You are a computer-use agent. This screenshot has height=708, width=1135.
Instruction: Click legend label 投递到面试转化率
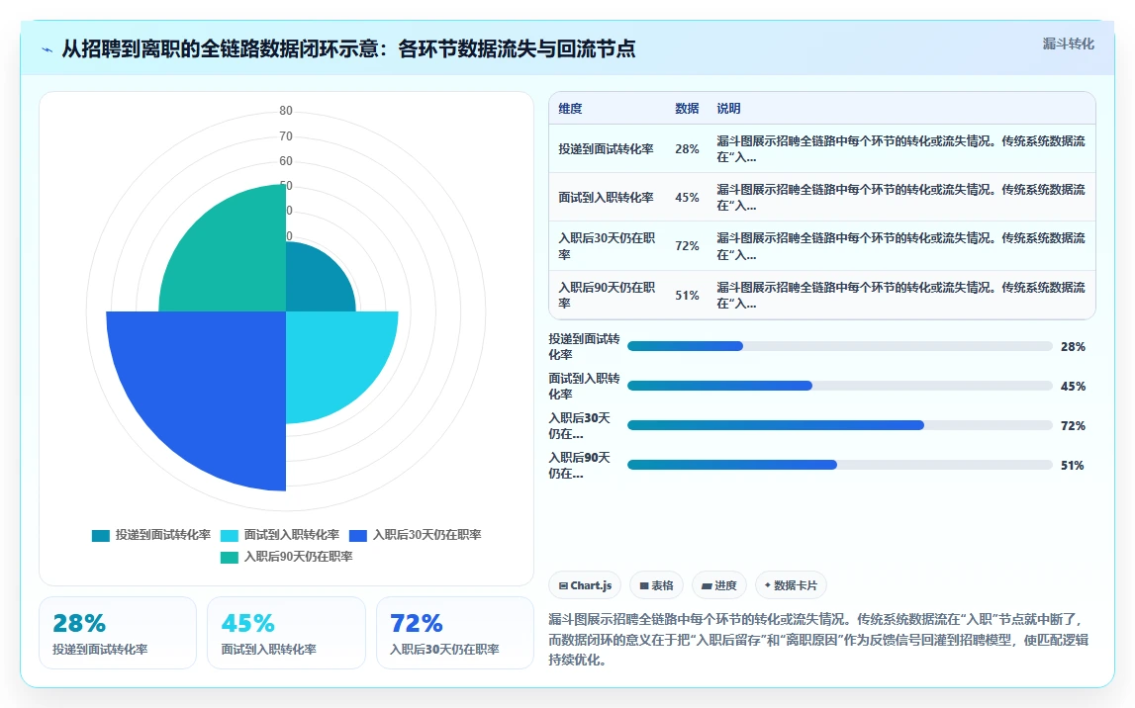163,534
